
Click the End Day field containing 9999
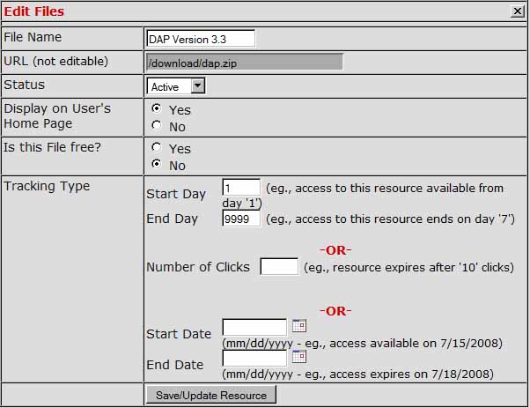click(241, 219)
